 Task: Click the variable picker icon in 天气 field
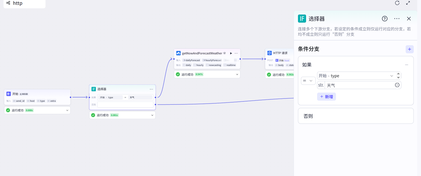pos(397,85)
